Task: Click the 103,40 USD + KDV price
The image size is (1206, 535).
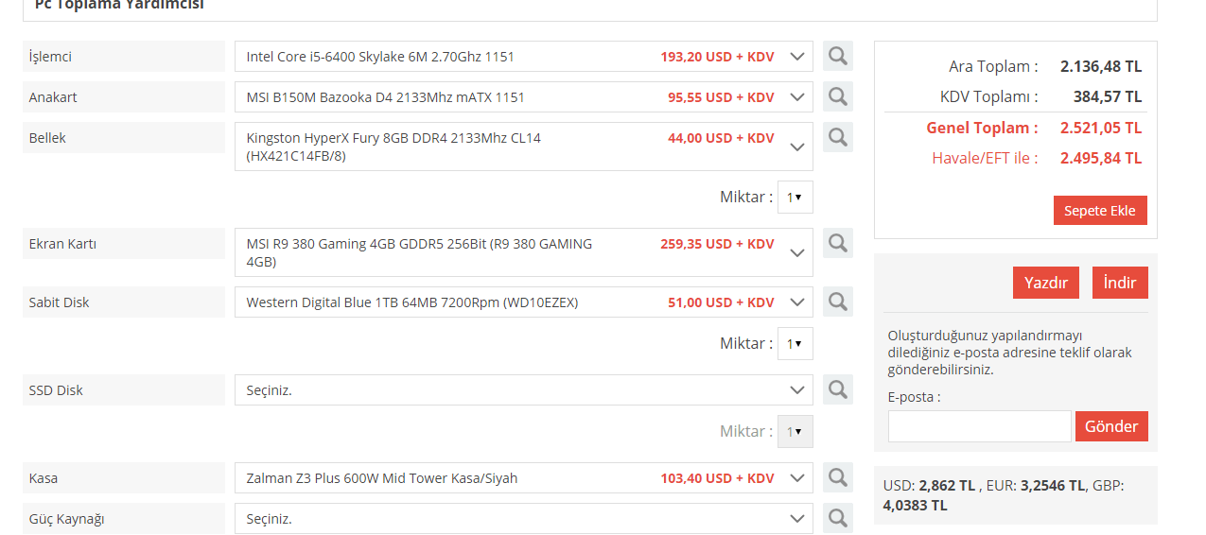Action: click(717, 478)
